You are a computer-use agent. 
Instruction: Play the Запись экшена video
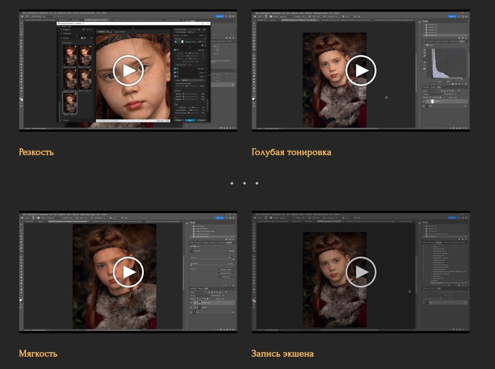tap(361, 272)
